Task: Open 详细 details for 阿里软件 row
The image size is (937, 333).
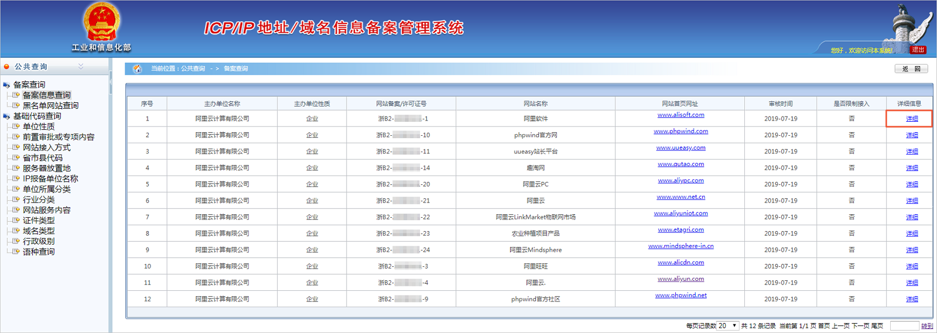Action: click(x=912, y=119)
